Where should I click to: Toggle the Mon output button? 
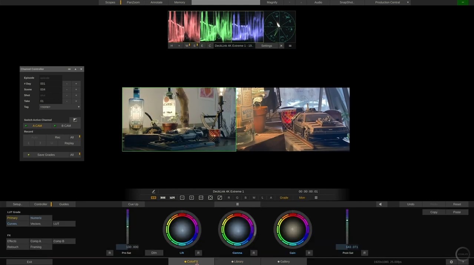(x=302, y=198)
